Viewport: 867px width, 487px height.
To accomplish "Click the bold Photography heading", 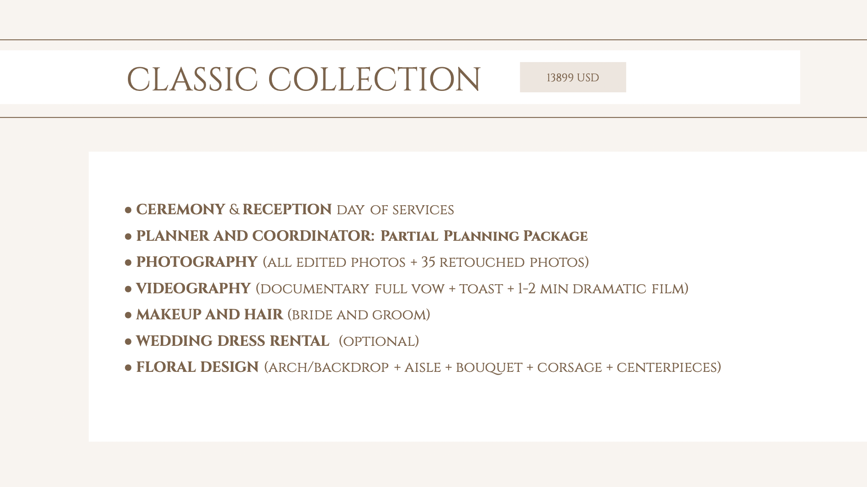I will click(x=197, y=262).
